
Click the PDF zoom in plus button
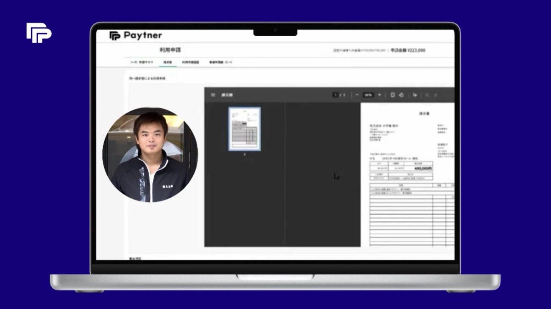point(379,95)
